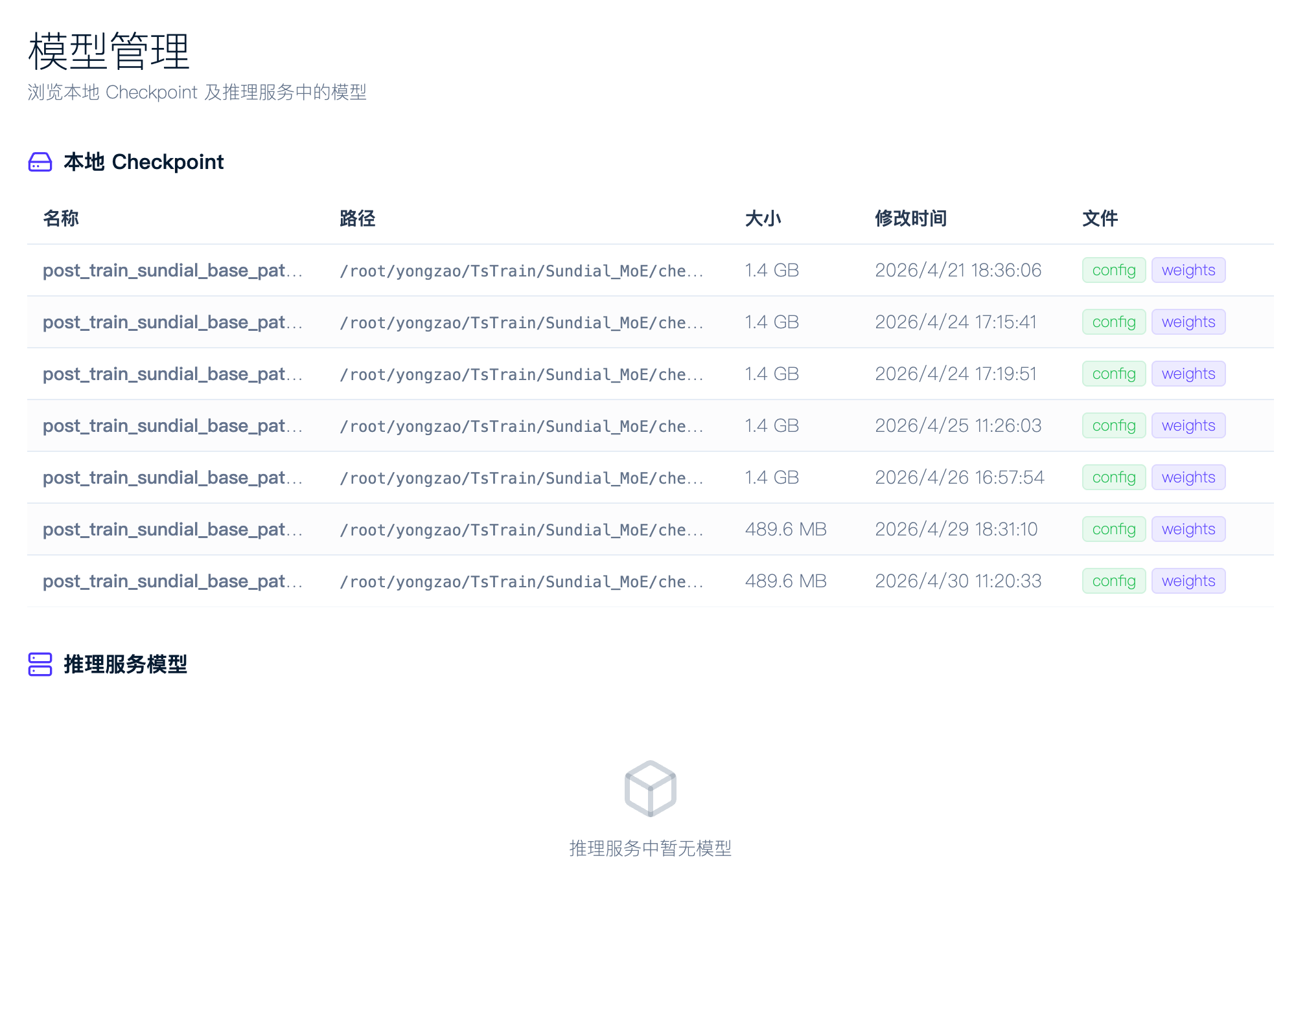Click the 模型管理 page title
Viewport: 1296px width, 1036px height.
tap(109, 51)
